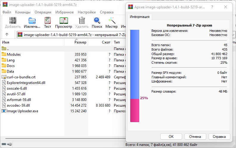Open the Избранное menu

tap(65, 12)
